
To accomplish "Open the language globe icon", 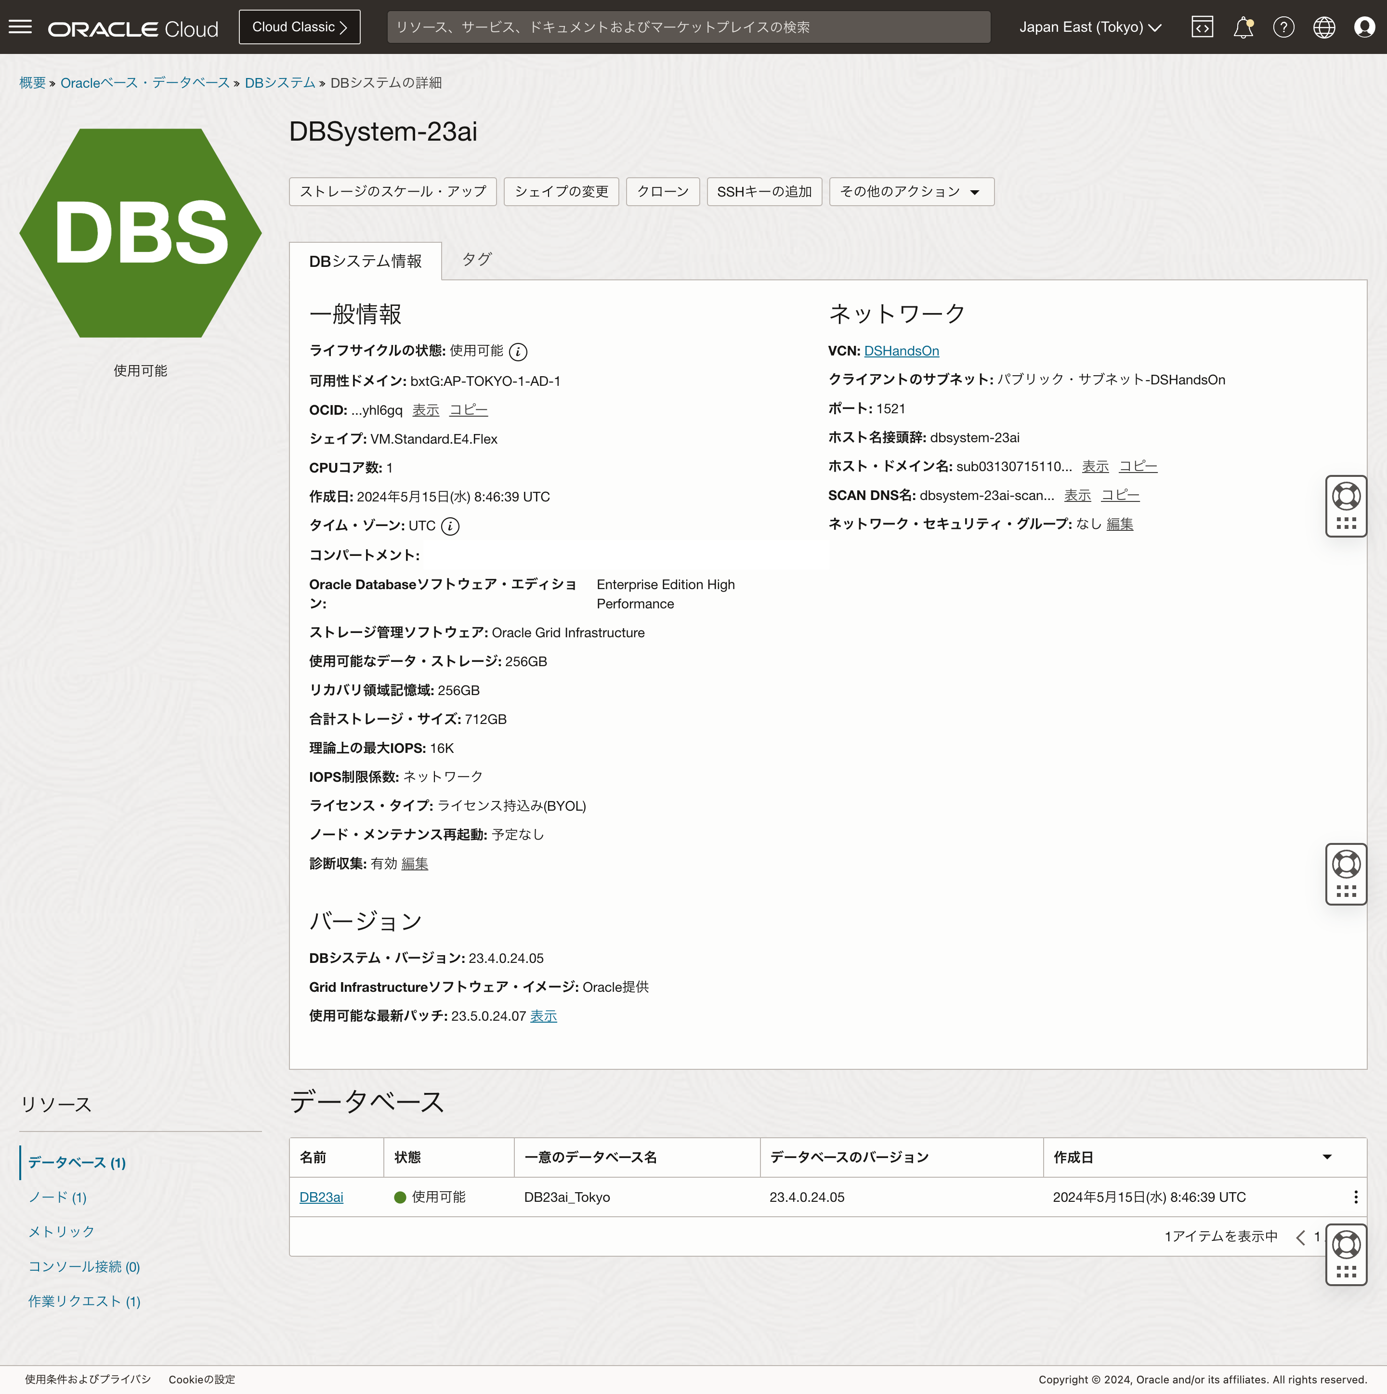I will point(1323,27).
